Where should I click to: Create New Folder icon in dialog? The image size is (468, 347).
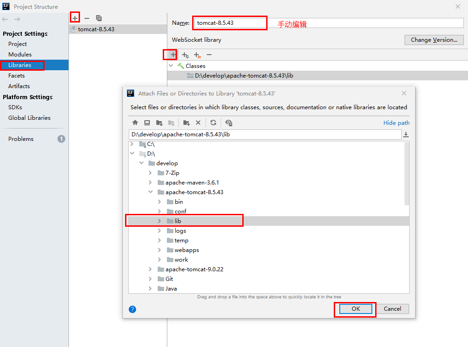[187, 123]
